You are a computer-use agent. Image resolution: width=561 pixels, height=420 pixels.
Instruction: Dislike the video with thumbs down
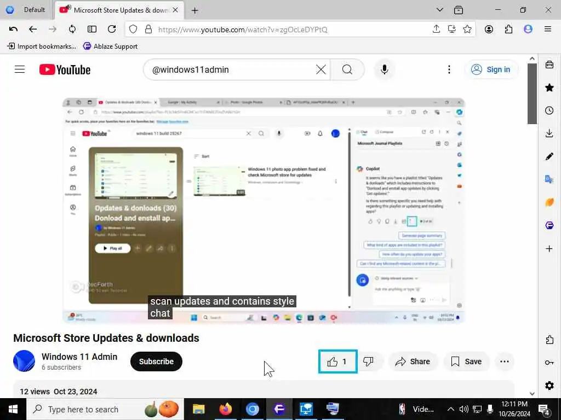tap(369, 361)
